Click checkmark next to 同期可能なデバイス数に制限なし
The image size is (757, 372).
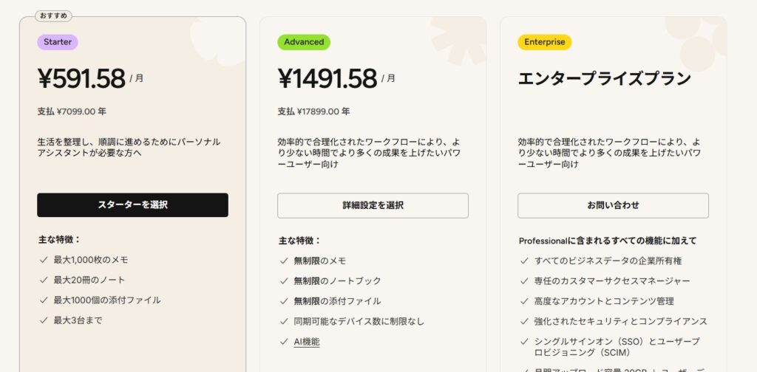pos(284,322)
